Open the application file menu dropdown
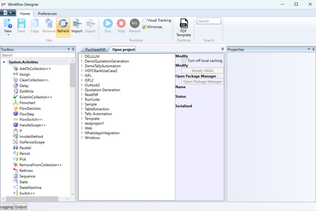316x211 pixels. tap(8, 13)
